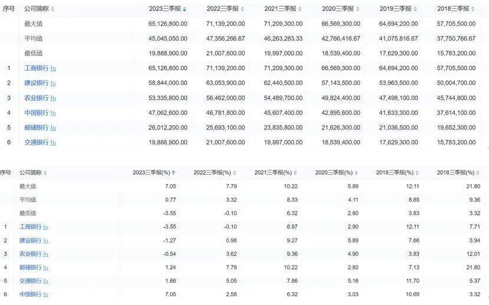489x305 pixels.
Task: Select cell 26,012,200.00
Action: click(x=168, y=128)
